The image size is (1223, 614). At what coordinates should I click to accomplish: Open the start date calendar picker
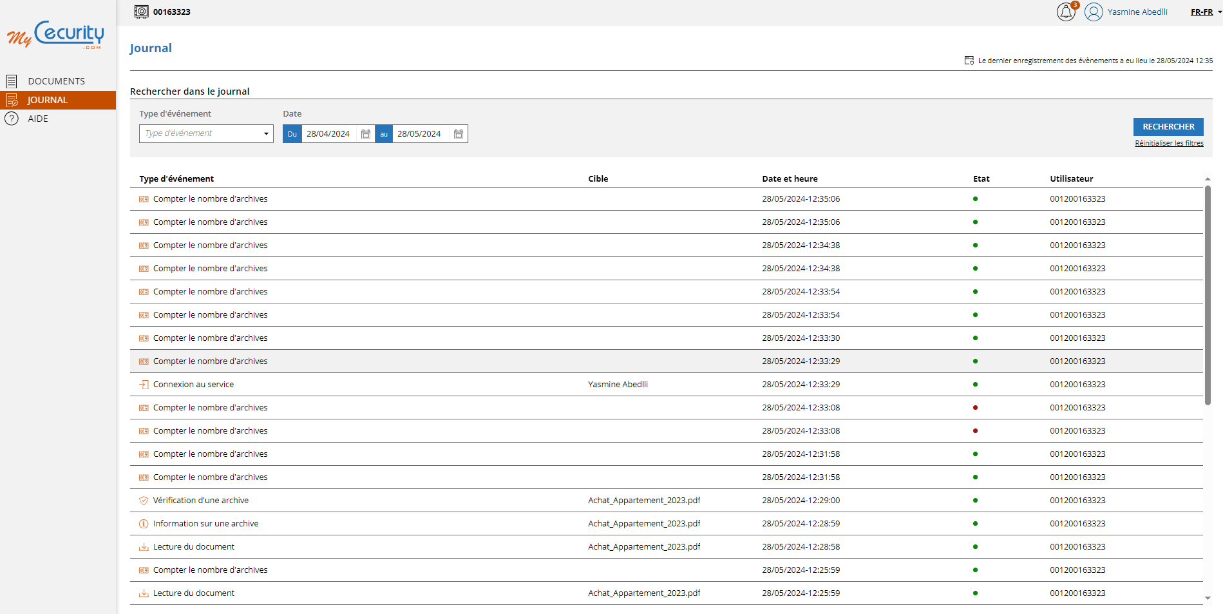[366, 134]
